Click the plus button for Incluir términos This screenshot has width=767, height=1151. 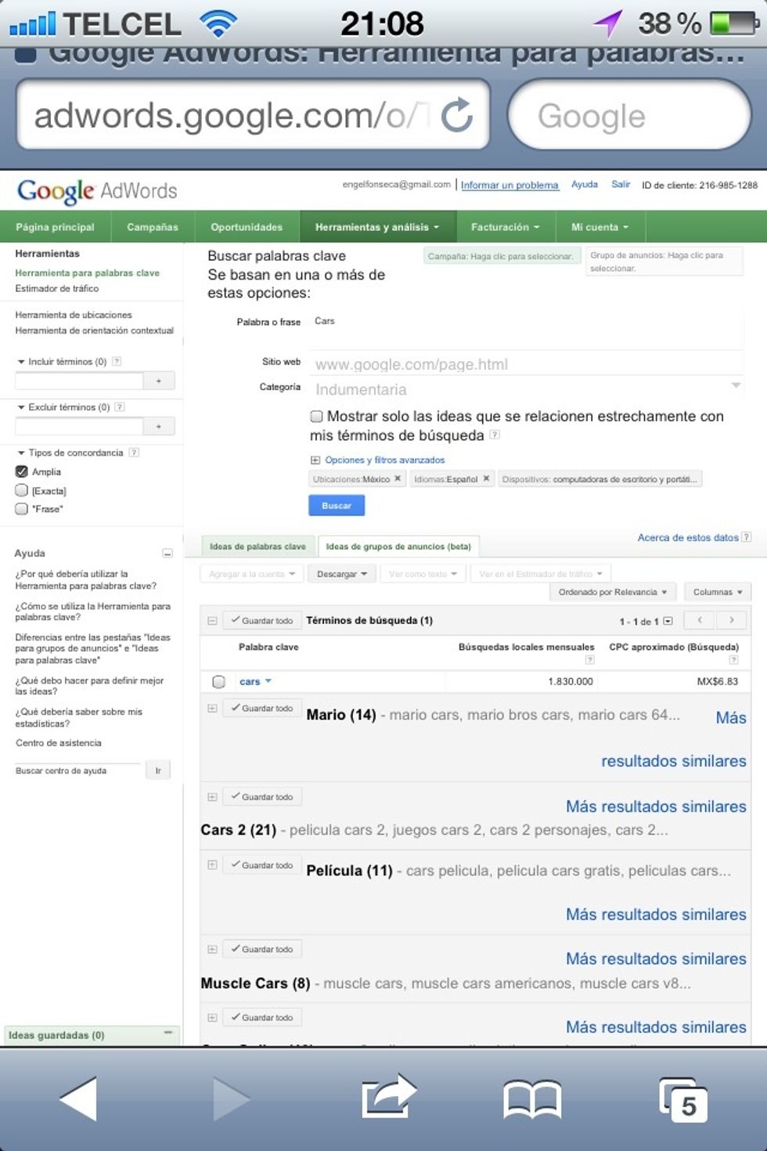[159, 381]
